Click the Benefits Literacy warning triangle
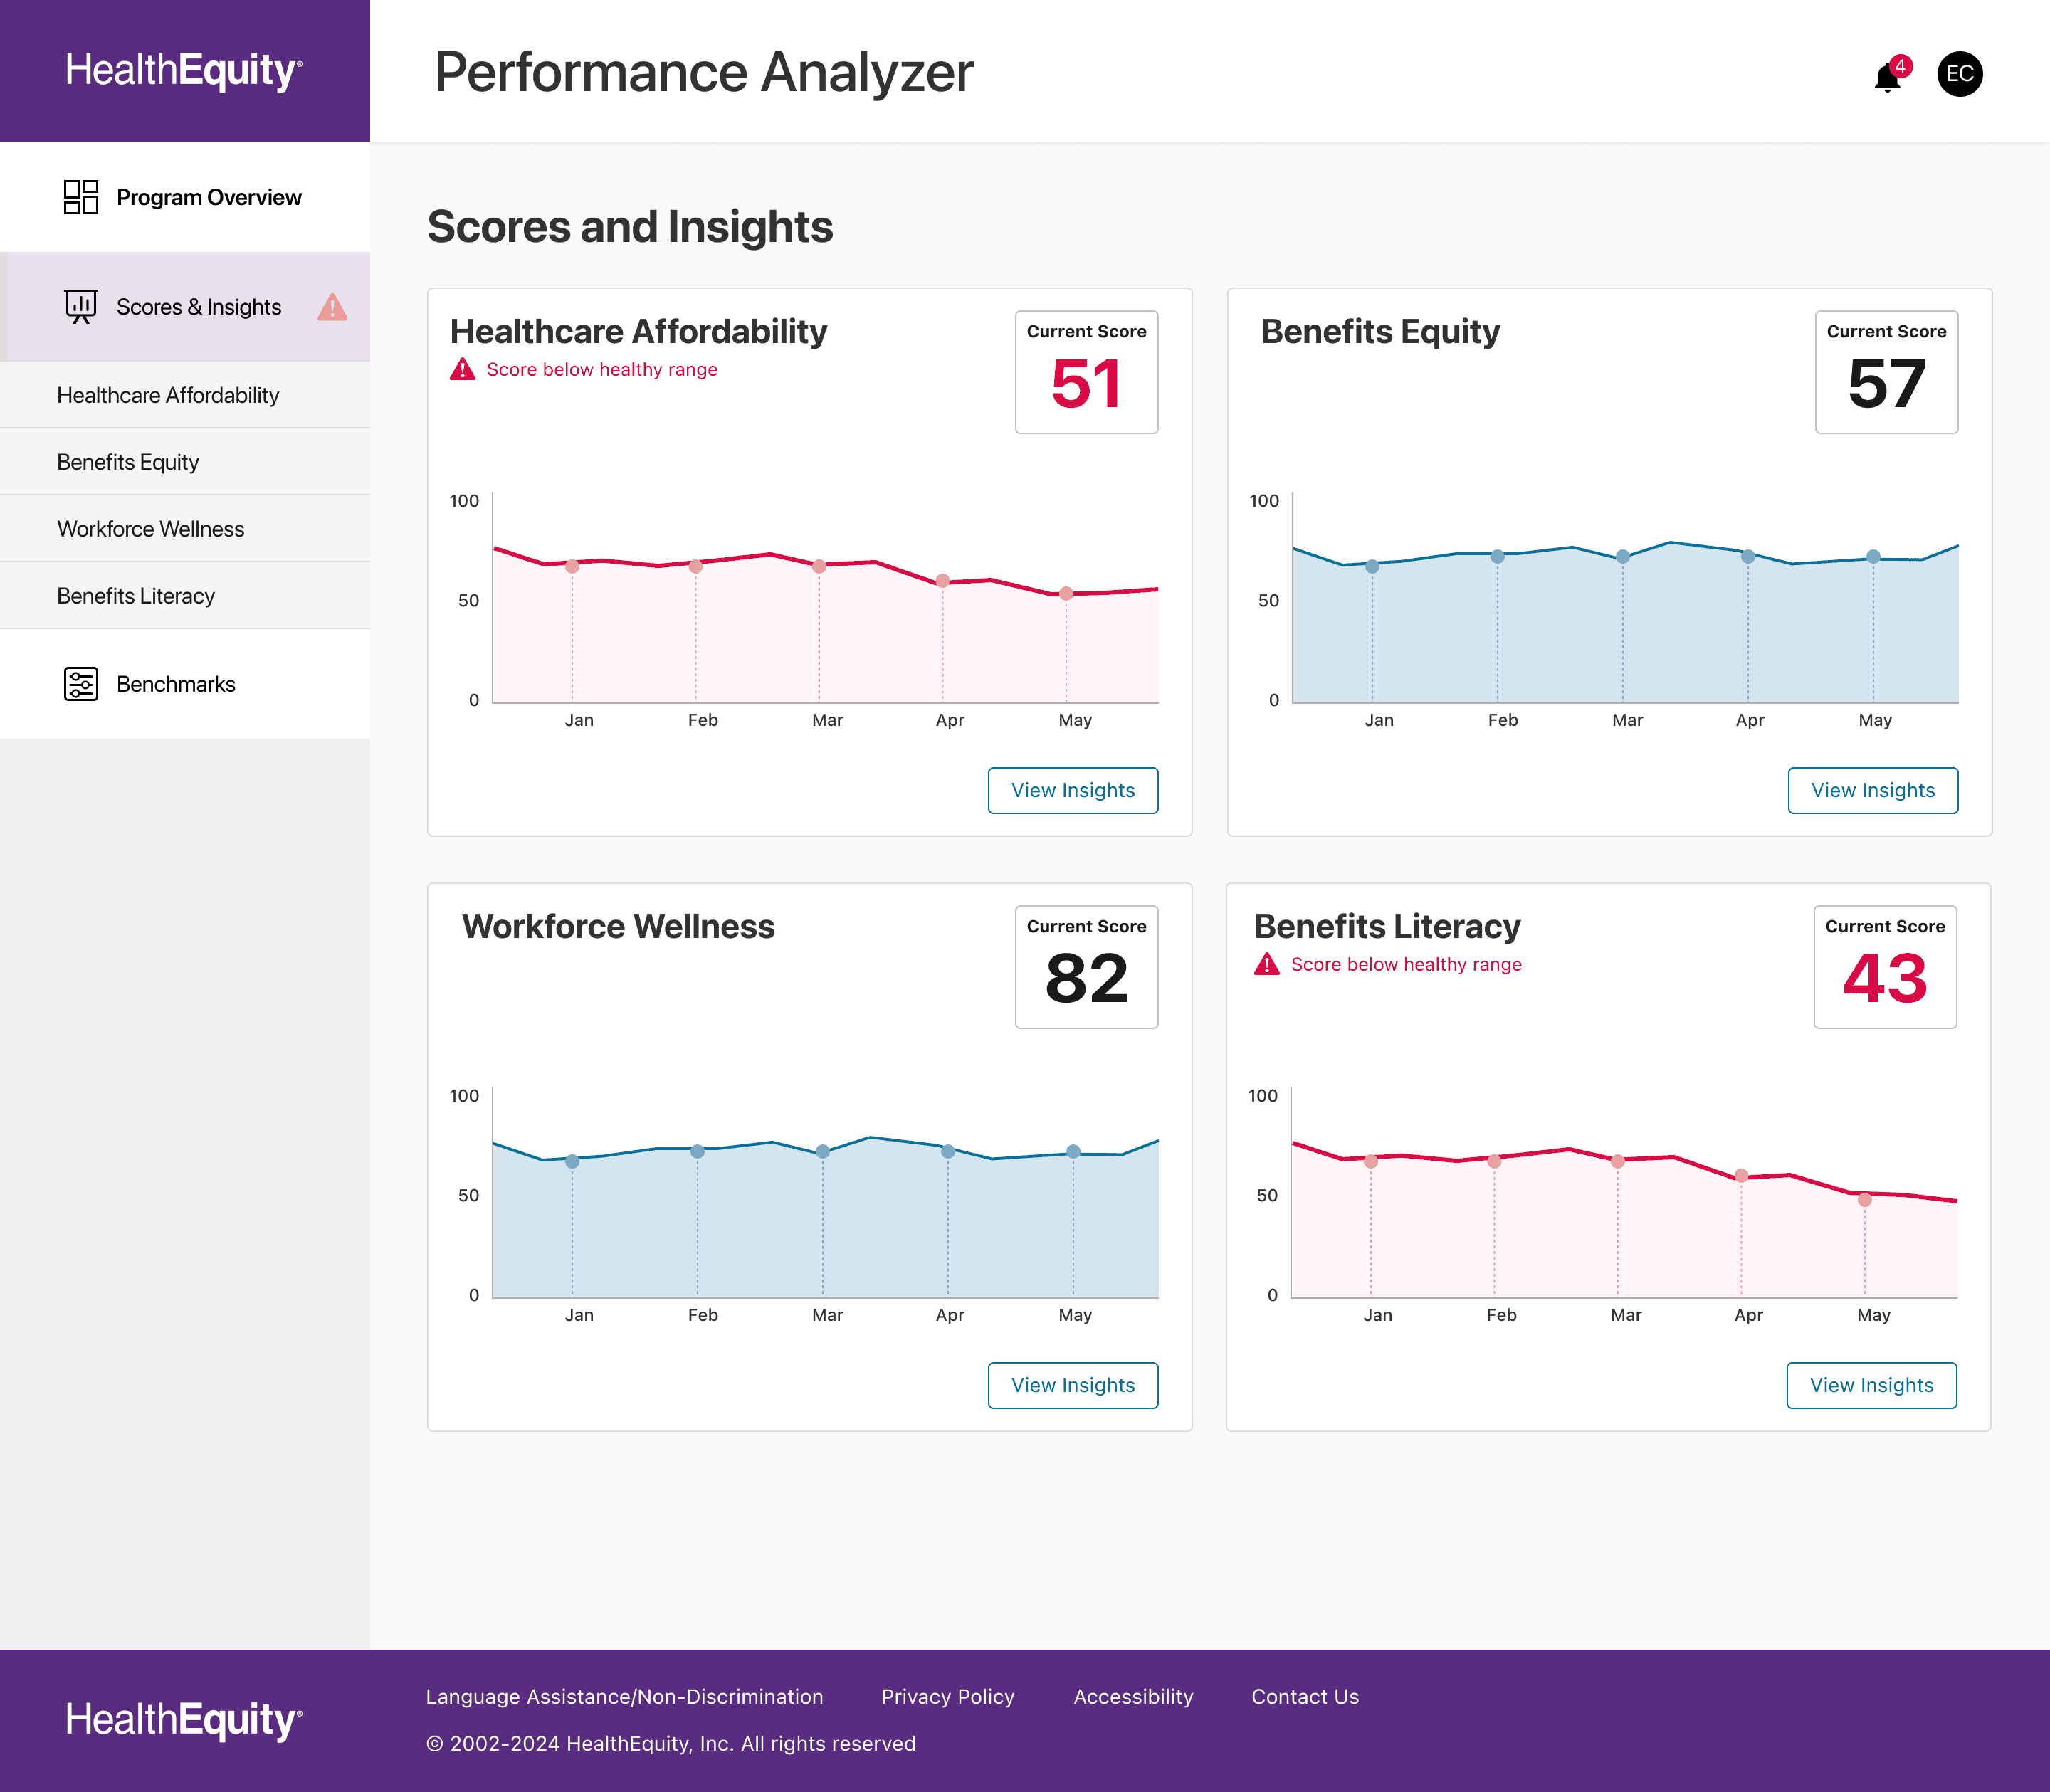 coord(1266,964)
